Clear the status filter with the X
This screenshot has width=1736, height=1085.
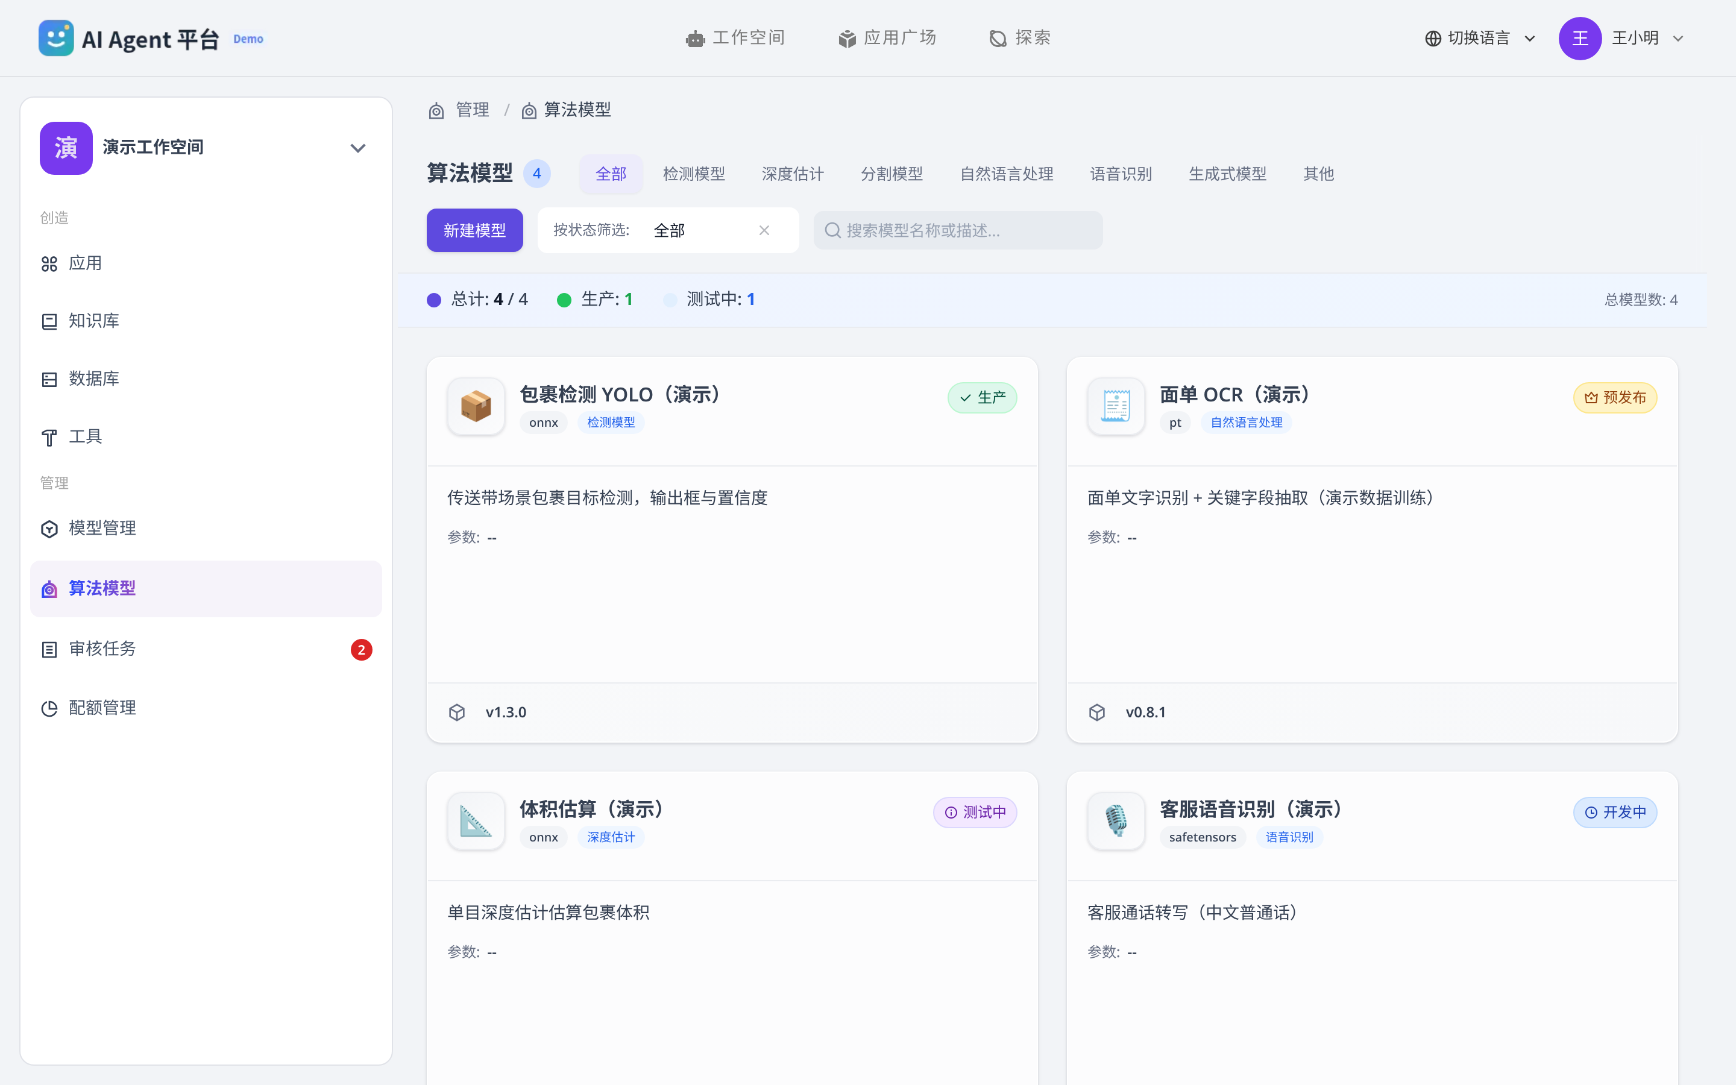click(764, 230)
